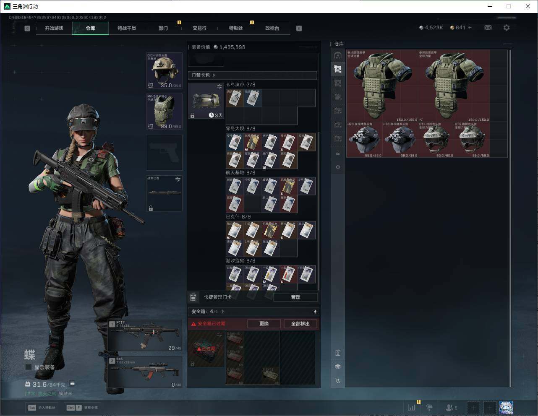Click the Tab 进入特勤处 shortcut
The height and width of the screenshot is (416, 538).
click(x=42, y=408)
